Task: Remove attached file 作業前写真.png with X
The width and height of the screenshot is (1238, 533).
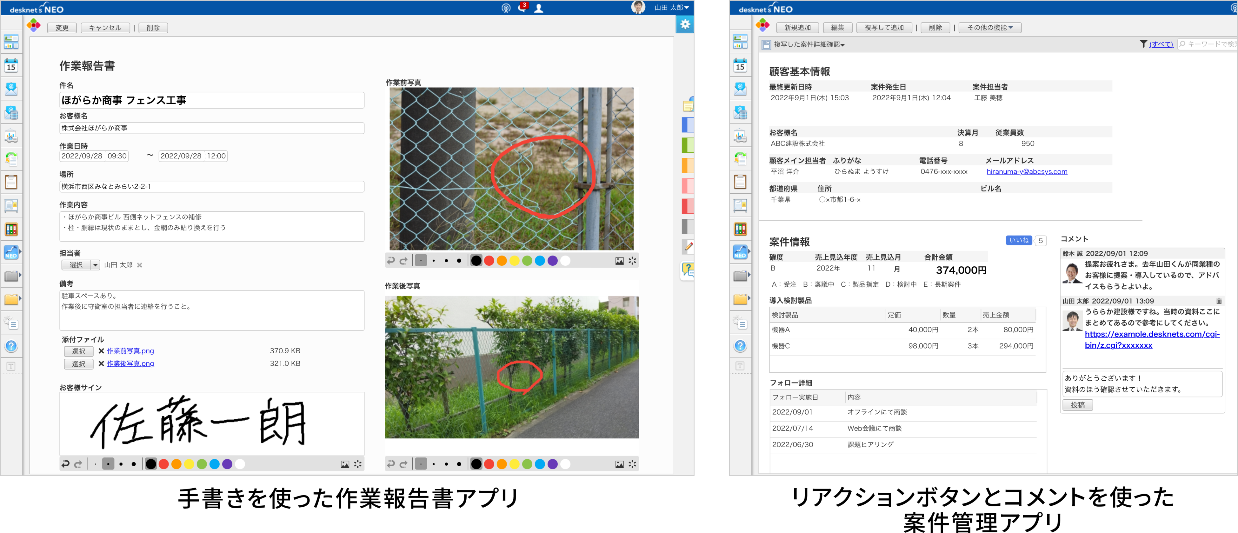Action: click(x=101, y=351)
